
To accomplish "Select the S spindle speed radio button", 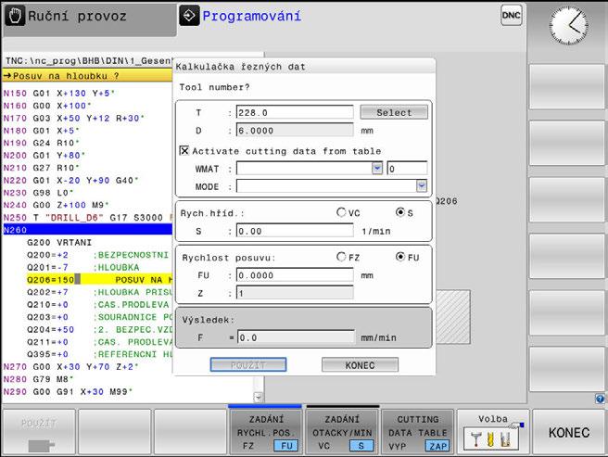I will pyautogui.click(x=400, y=212).
